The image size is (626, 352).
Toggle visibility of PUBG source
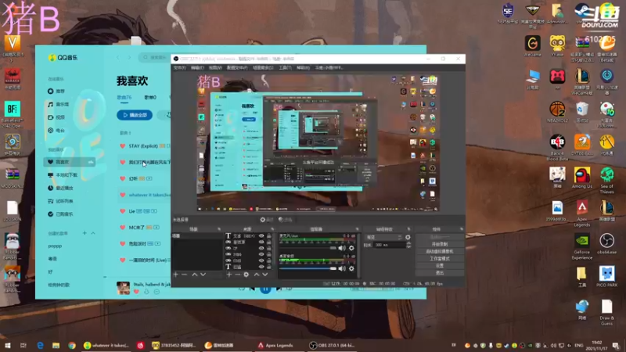point(261,254)
